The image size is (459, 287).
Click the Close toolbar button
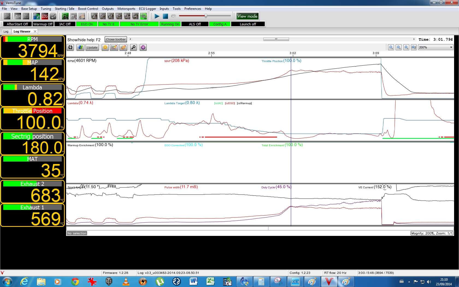116,40
